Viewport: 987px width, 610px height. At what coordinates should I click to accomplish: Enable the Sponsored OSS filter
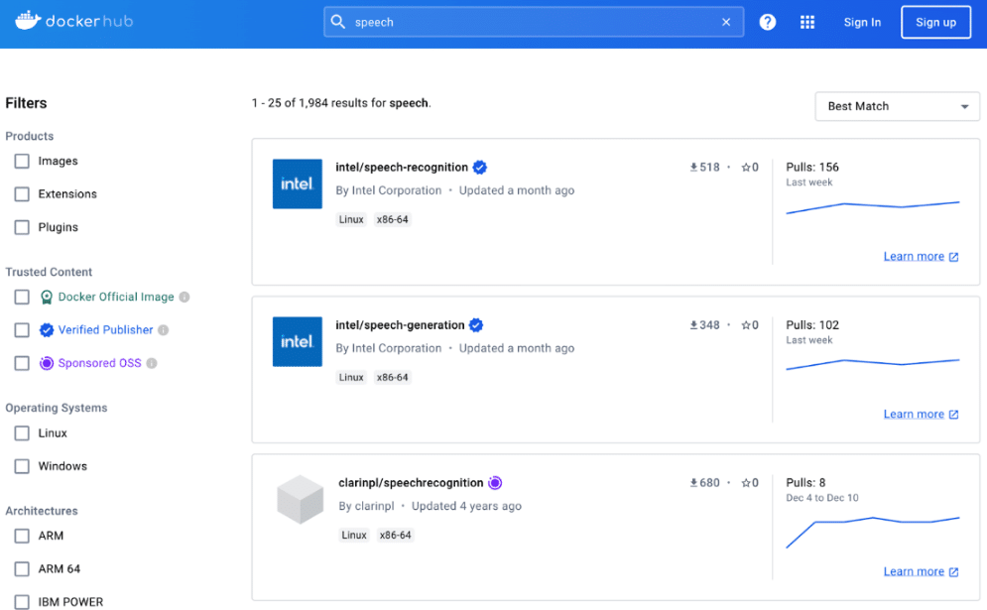click(22, 363)
